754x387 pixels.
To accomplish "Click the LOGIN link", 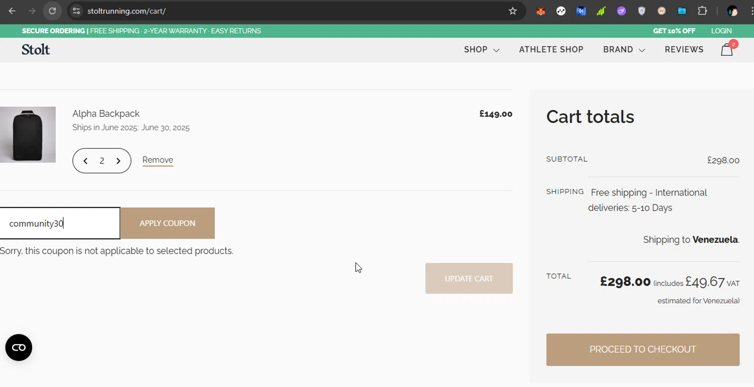I will click(x=721, y=31).
